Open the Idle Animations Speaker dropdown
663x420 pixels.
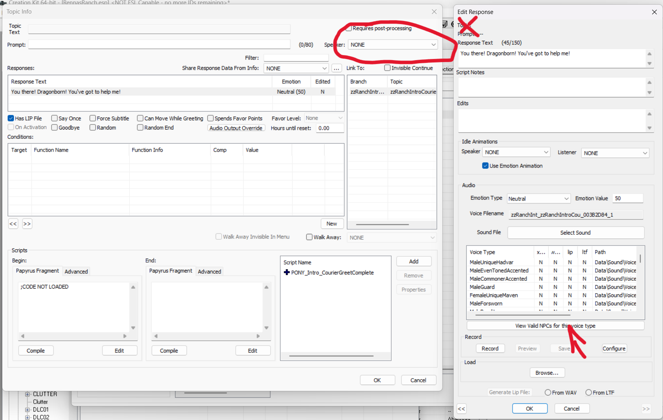pos(516,152)
